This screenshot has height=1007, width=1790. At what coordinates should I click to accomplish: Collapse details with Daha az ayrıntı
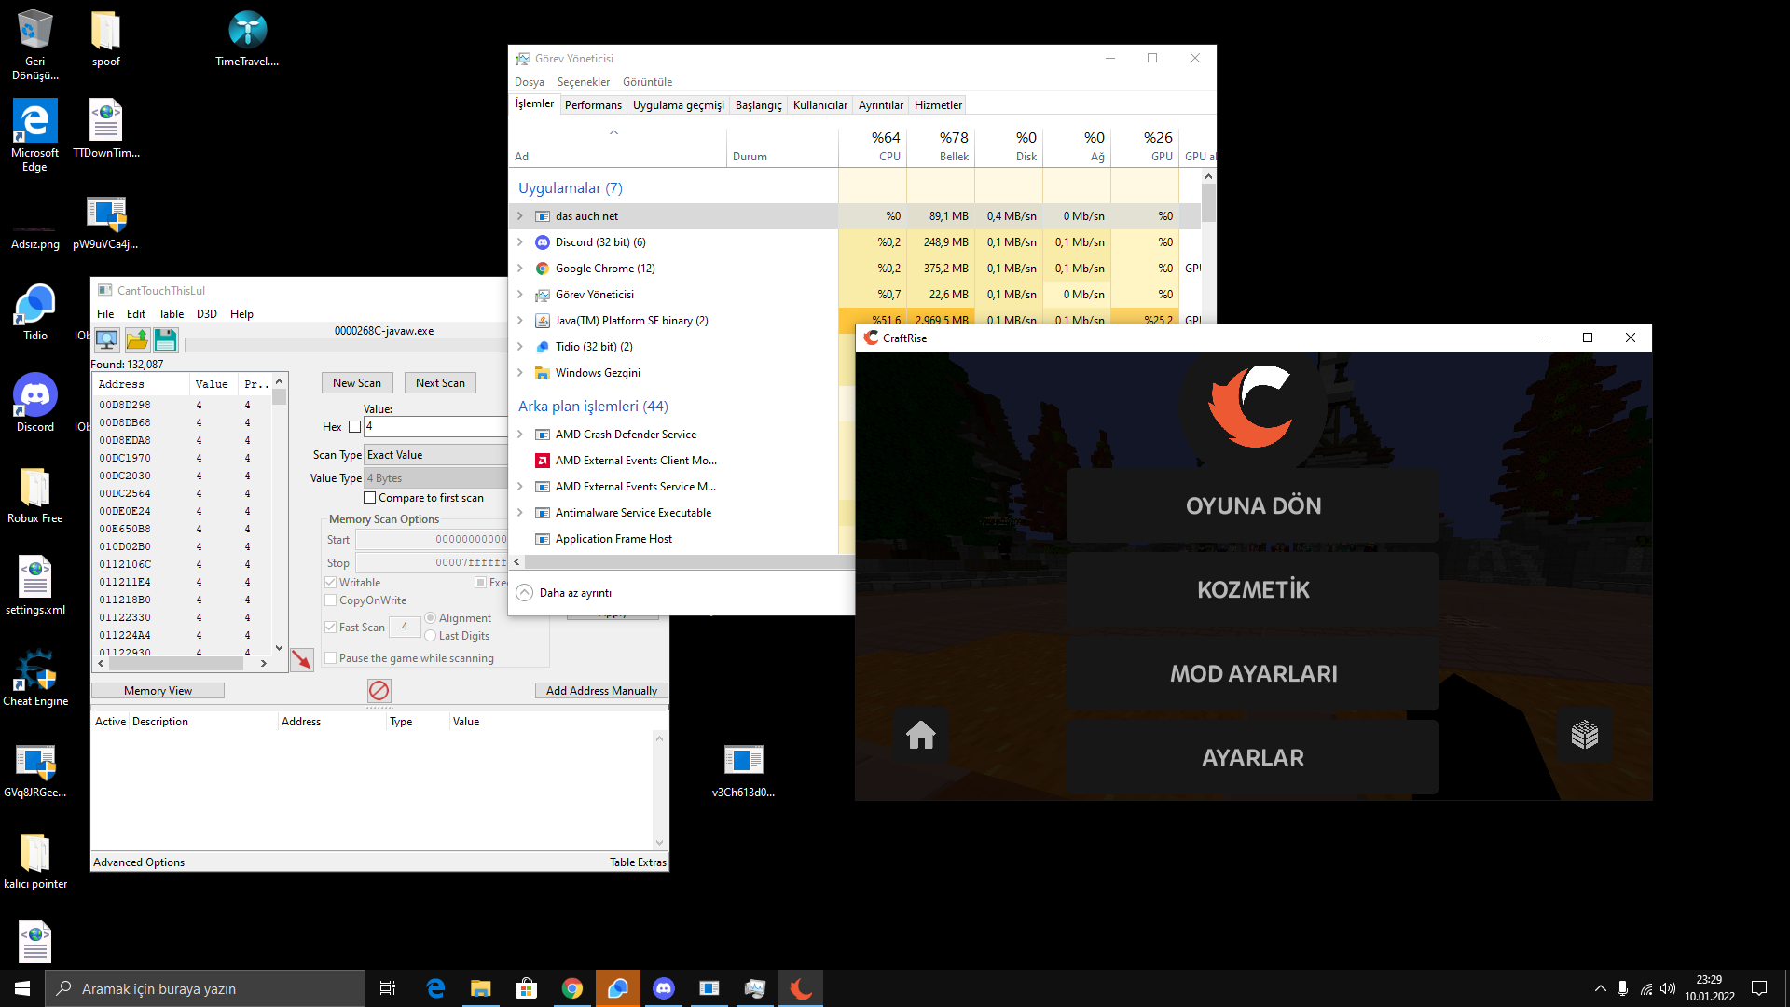(564, 593)
